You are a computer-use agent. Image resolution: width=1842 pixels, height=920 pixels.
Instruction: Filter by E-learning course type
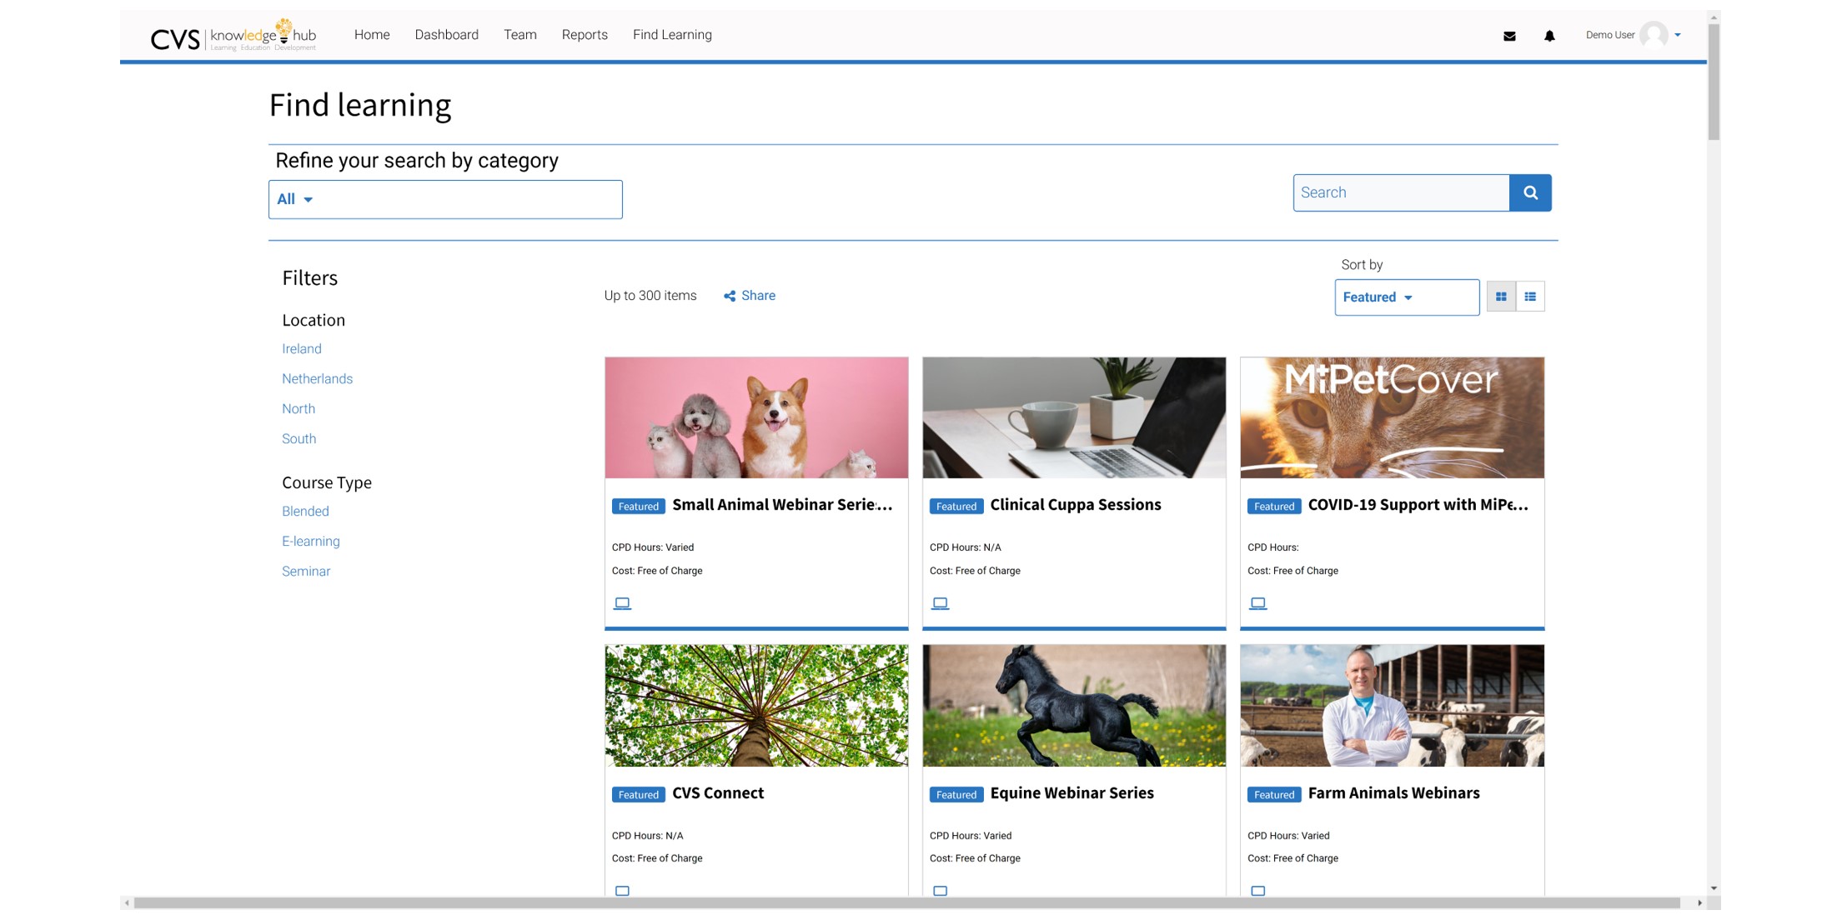(x=310, y=542)
